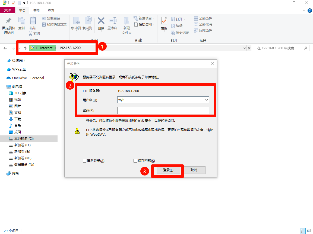
Task: Collapse the ribbon with the chevron
Action: tap(303, 11)
